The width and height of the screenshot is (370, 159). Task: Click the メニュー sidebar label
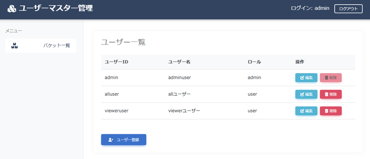point(14,31)
